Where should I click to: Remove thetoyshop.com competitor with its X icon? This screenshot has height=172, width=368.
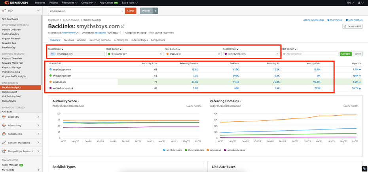[161, 54]
